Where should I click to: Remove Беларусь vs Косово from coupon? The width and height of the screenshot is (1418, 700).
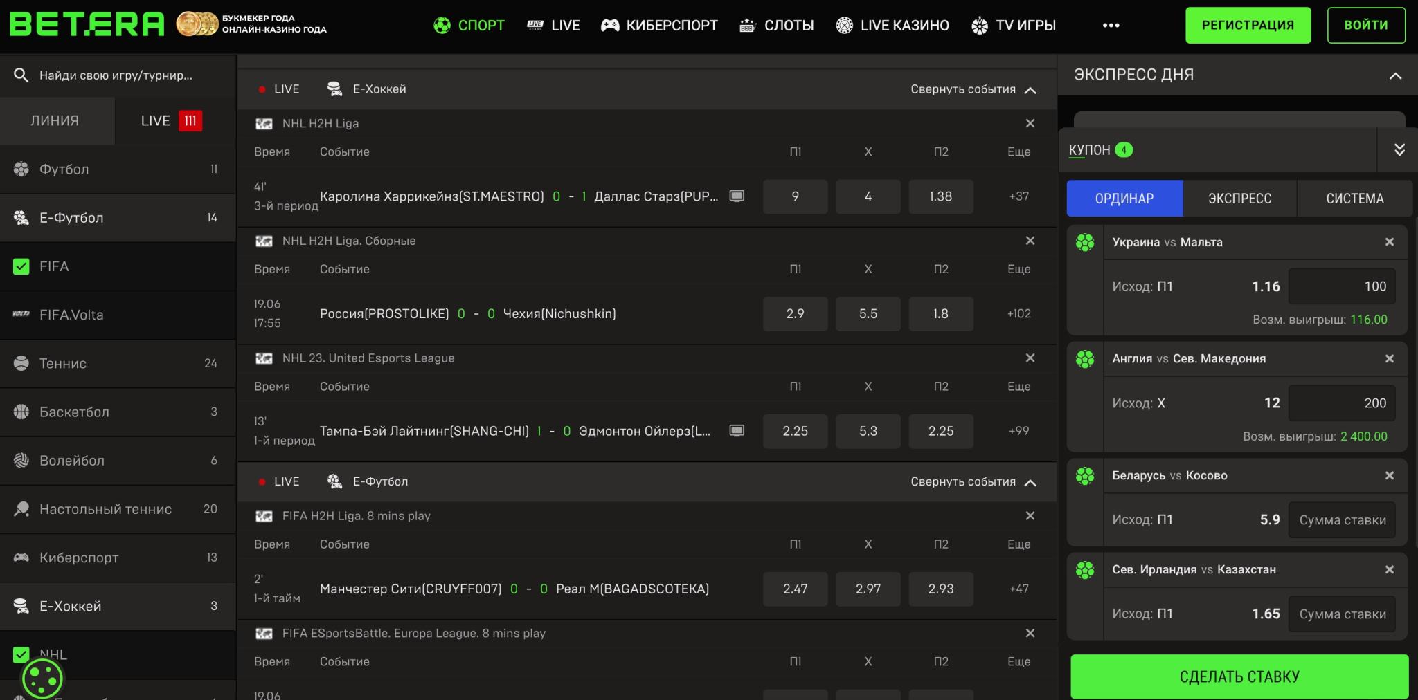click(1389, 475)
